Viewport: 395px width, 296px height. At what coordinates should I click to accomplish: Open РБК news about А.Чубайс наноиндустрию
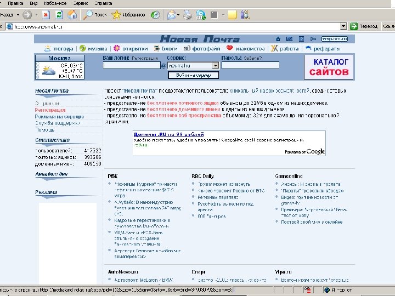[x=148, y=208]
